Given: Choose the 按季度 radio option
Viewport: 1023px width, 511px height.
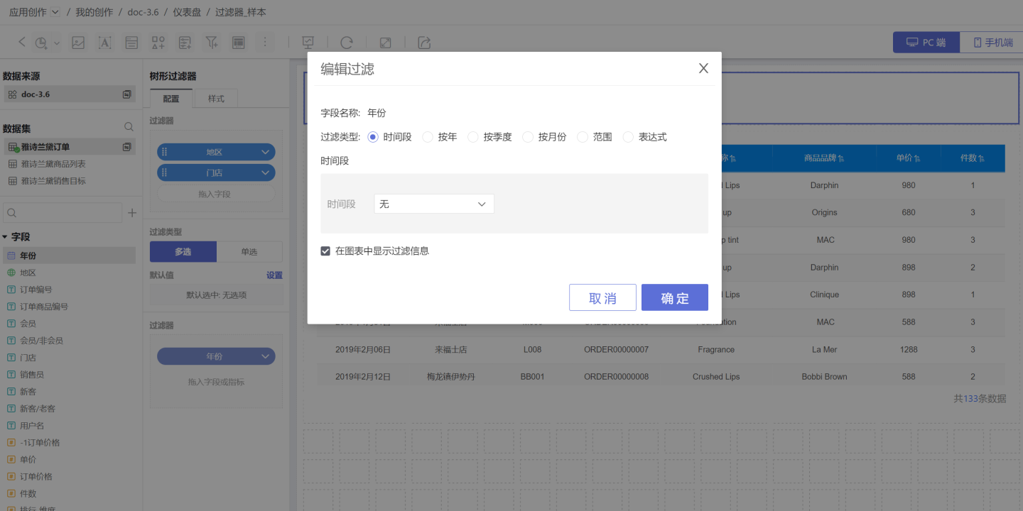Looking at the screenshot, I should pyautogui.click(x=473, y=137).
